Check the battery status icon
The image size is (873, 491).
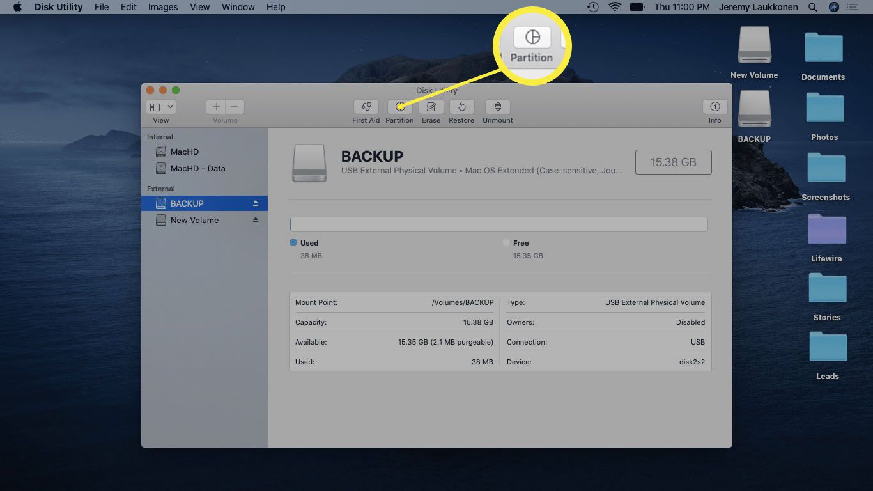(637, 7)
